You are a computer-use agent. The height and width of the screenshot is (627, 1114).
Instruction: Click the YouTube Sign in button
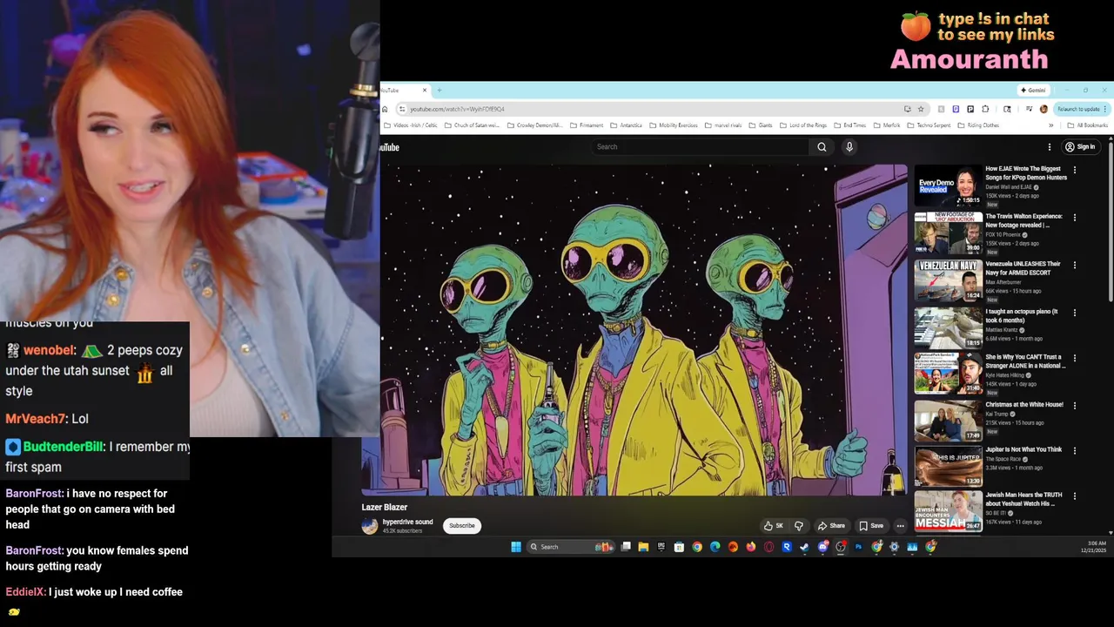1081,147
